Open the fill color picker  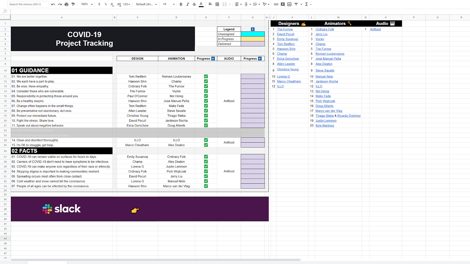click(210, 4)
